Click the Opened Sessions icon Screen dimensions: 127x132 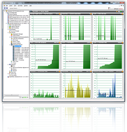[12, 43]
